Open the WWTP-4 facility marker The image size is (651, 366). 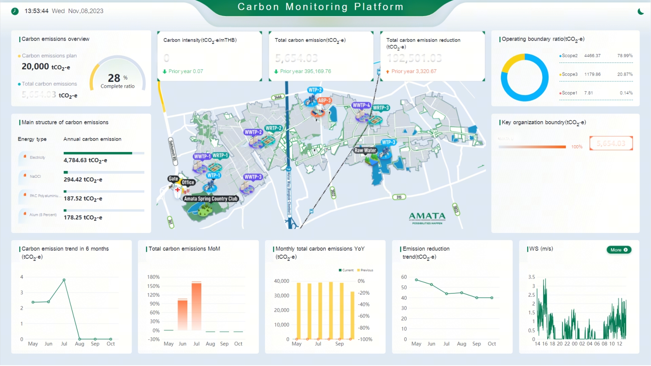pos(361,106)
